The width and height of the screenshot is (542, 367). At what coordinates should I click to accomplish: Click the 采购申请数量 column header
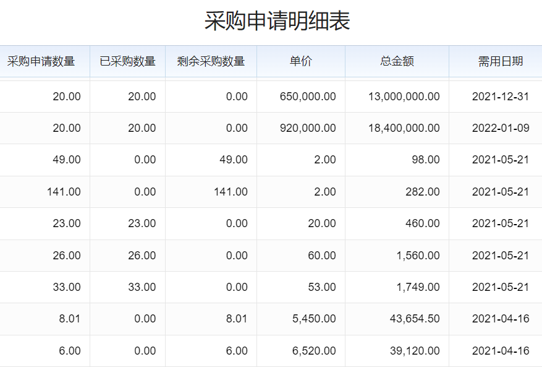point(41,61)
